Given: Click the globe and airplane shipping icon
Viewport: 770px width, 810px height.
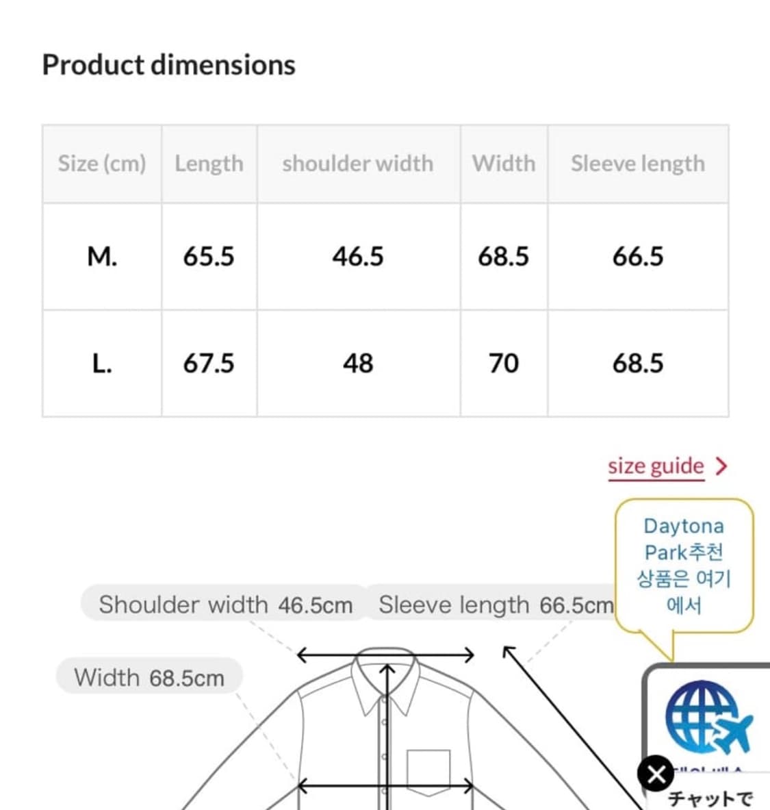Looking at the screenshot, I should tap(708, 716).
